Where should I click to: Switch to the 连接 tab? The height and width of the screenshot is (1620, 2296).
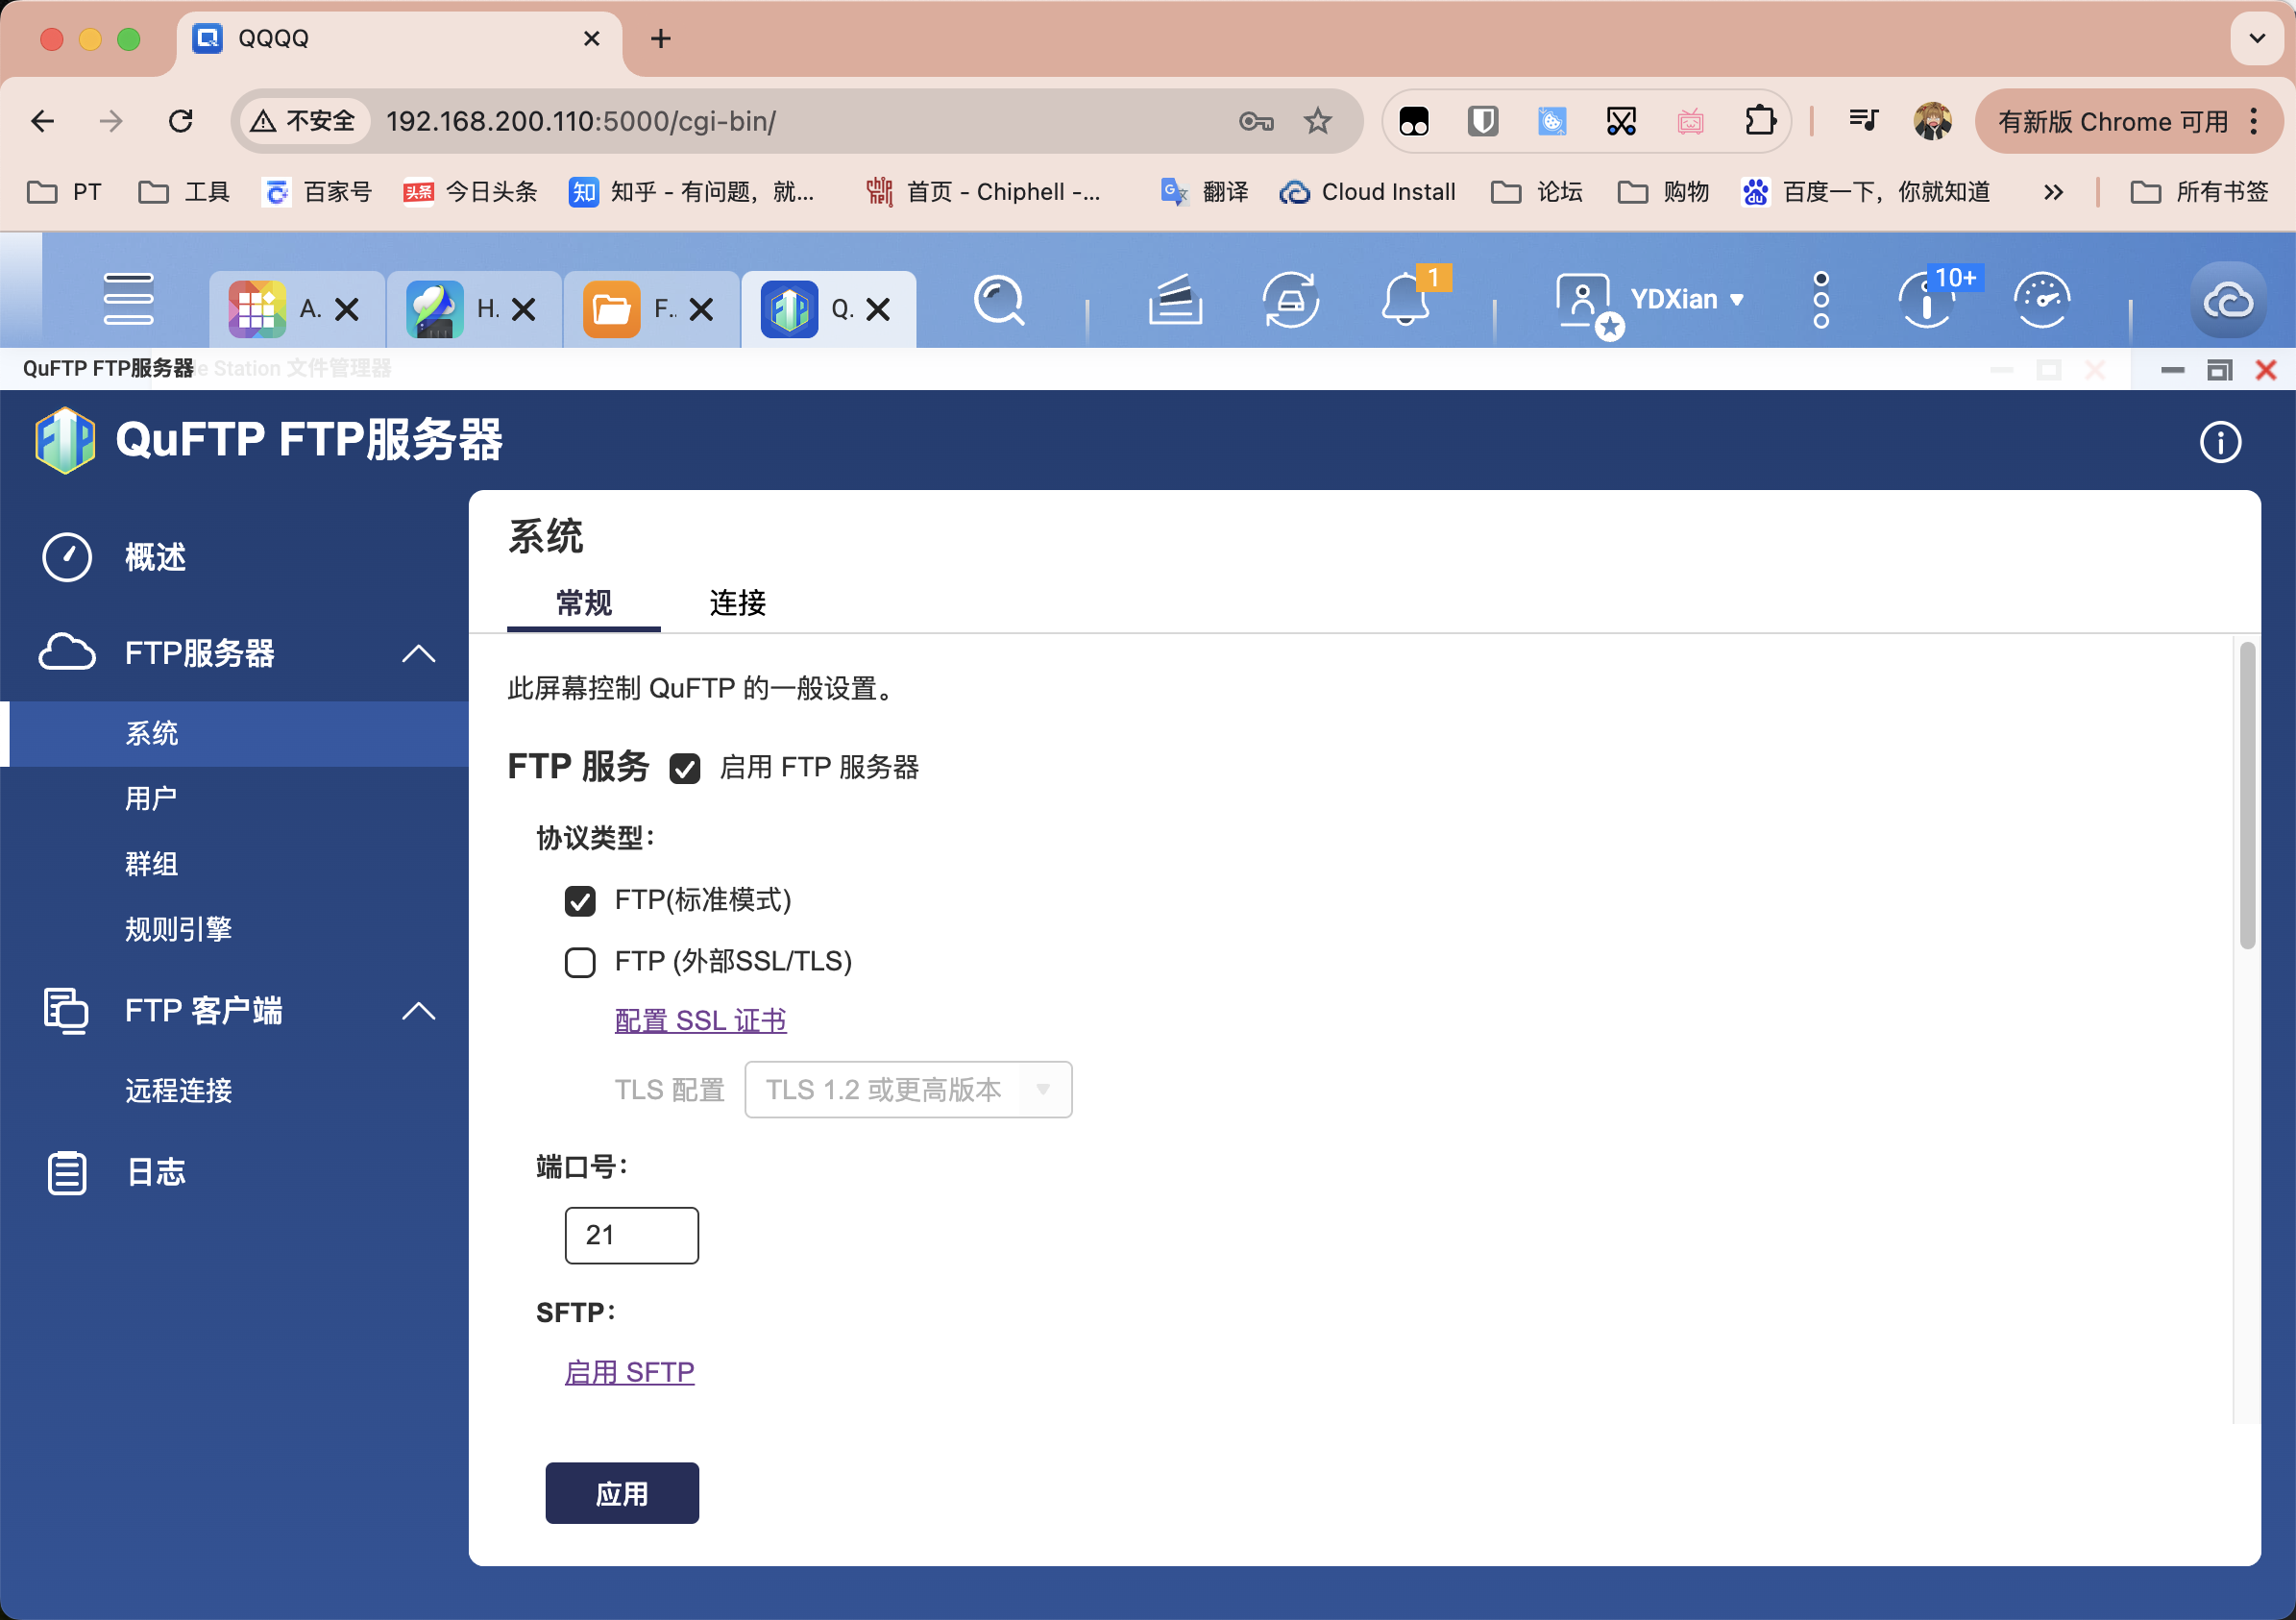tap(738, 603)
